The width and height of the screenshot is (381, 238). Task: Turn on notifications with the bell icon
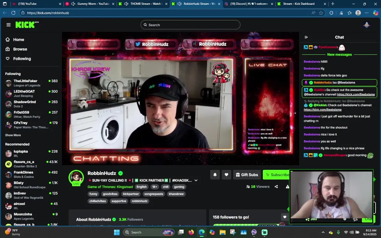[215, 175]
